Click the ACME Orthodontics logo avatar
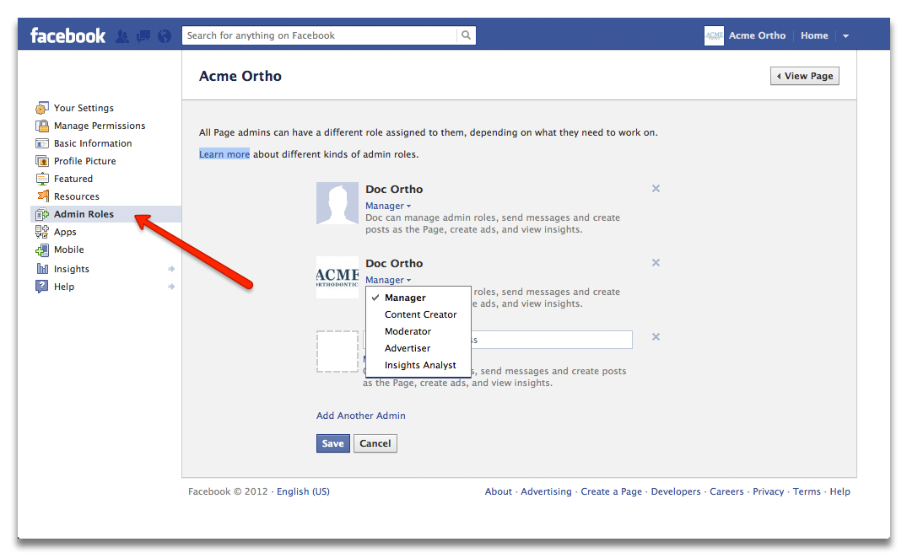This screenshot has width=907, height=558. coord(337,277)
